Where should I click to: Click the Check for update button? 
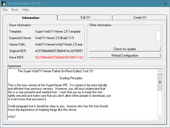click(125, 49)
